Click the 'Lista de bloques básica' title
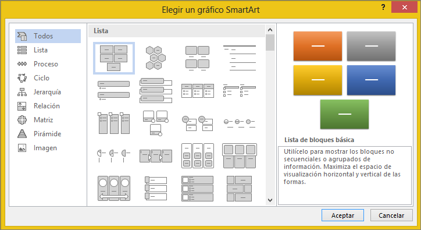 [x=319, y=140]
